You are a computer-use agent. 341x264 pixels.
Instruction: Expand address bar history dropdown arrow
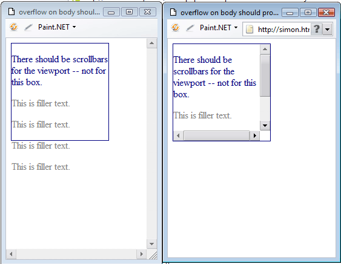pyautogui.click(x=327, y=29)
